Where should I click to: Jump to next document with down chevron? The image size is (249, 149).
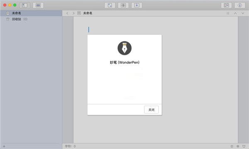coord(243,13)
